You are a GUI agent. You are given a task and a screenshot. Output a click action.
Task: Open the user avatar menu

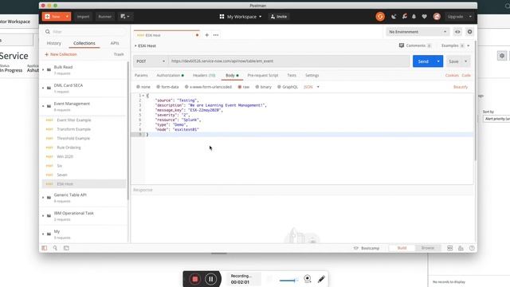(437, 16)
